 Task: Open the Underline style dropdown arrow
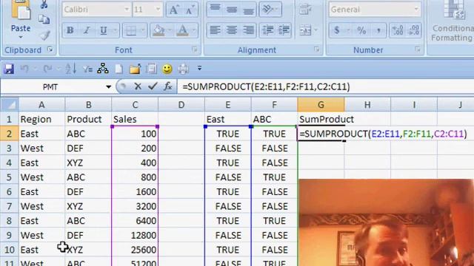pos(116,30)
